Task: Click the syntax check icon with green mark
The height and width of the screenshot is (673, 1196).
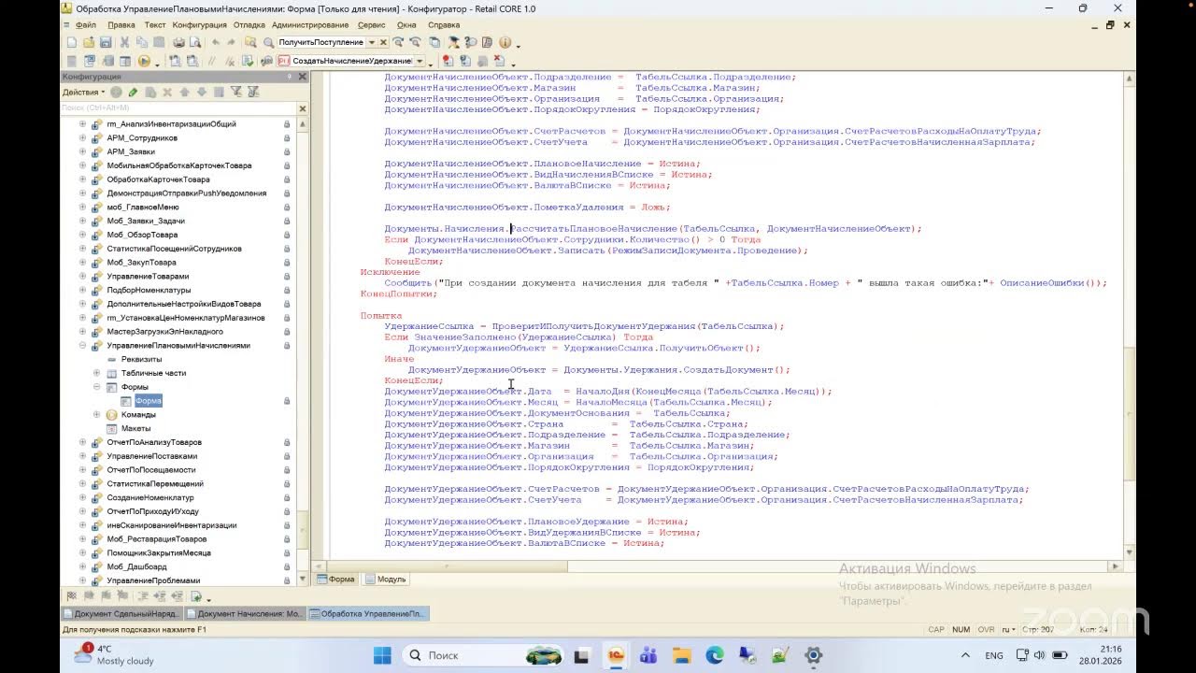Action: tap(248, 61)
